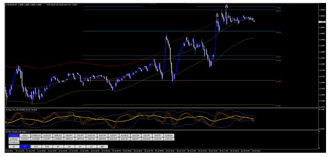Viewport: 329px width, 157px height.
Task: Select the highlighted EURUSD symbol button
Action: 14,135
